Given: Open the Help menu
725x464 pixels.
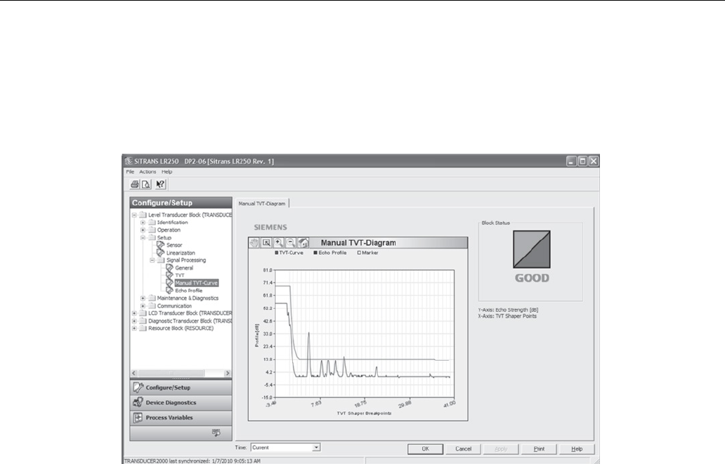Looking at the screenshot, I should point(167,171).
